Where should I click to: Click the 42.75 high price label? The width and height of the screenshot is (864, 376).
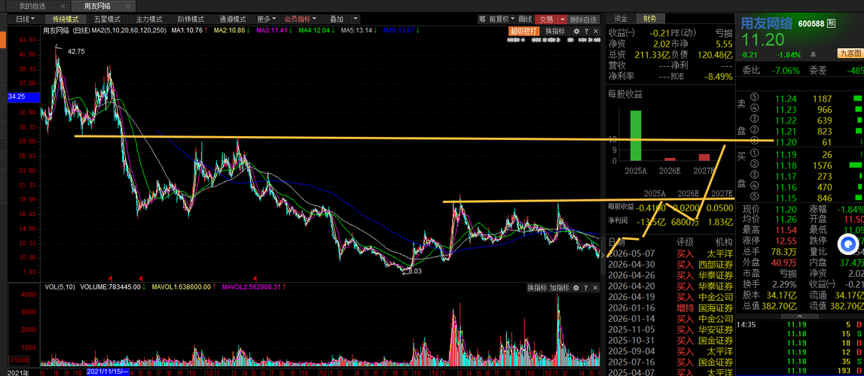click(76, 51)
